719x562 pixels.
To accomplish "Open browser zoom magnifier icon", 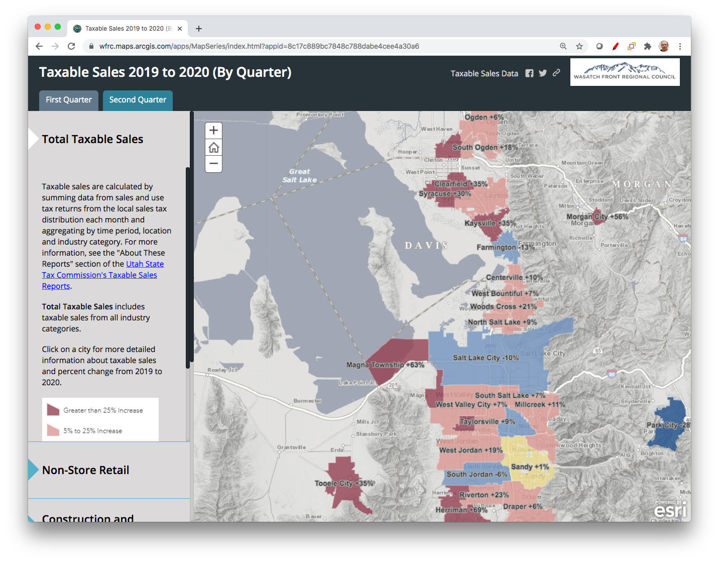I will tap(563, 46).
